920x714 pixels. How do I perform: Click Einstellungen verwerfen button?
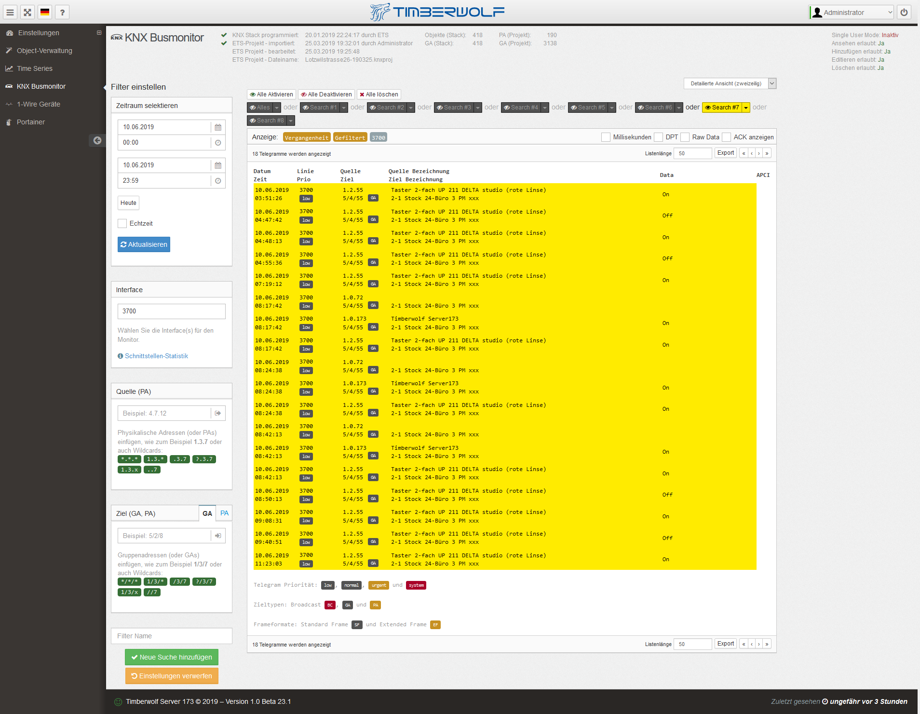pos(172,676)
